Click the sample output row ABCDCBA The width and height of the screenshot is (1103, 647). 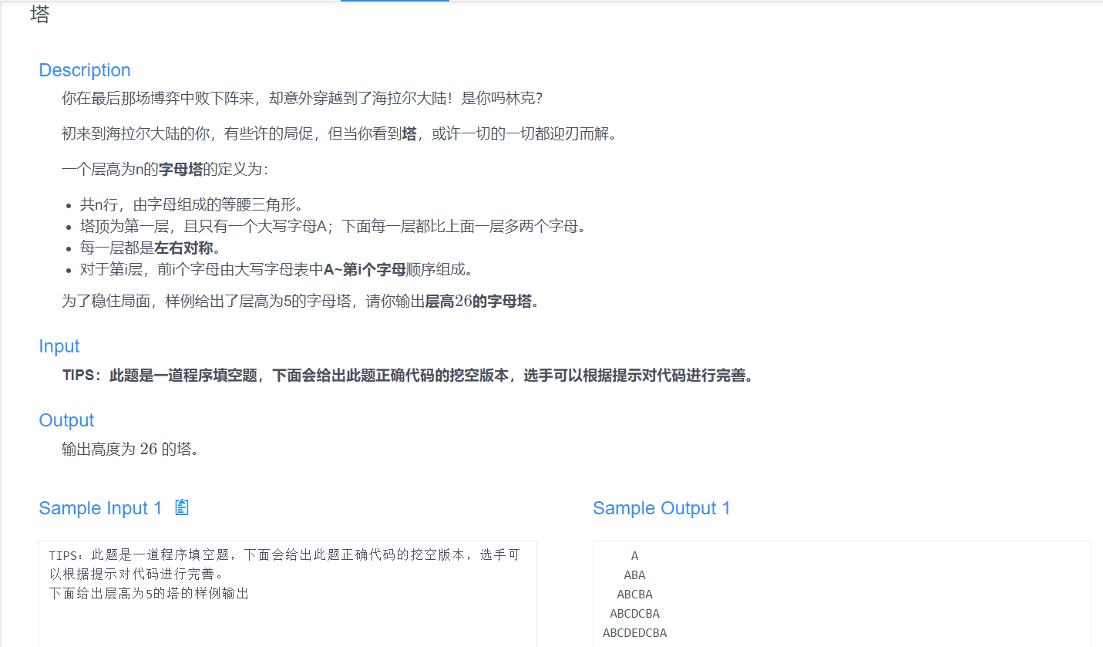634,614
